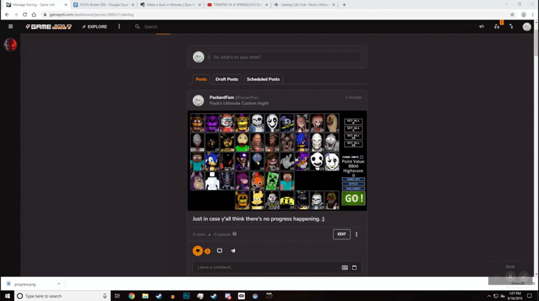Open the user avatar menu in header
Viewport: 539px width, 301px height.
527,26
